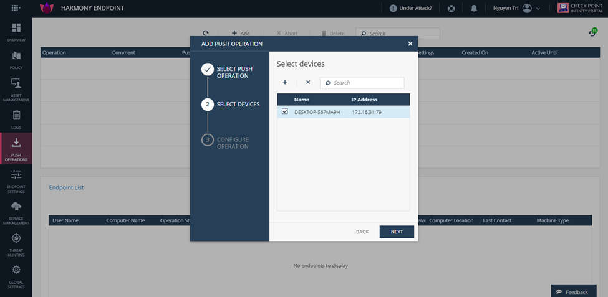Click the dialog device search field
This screenshot has width=608, height=297.
click(362, 82)
